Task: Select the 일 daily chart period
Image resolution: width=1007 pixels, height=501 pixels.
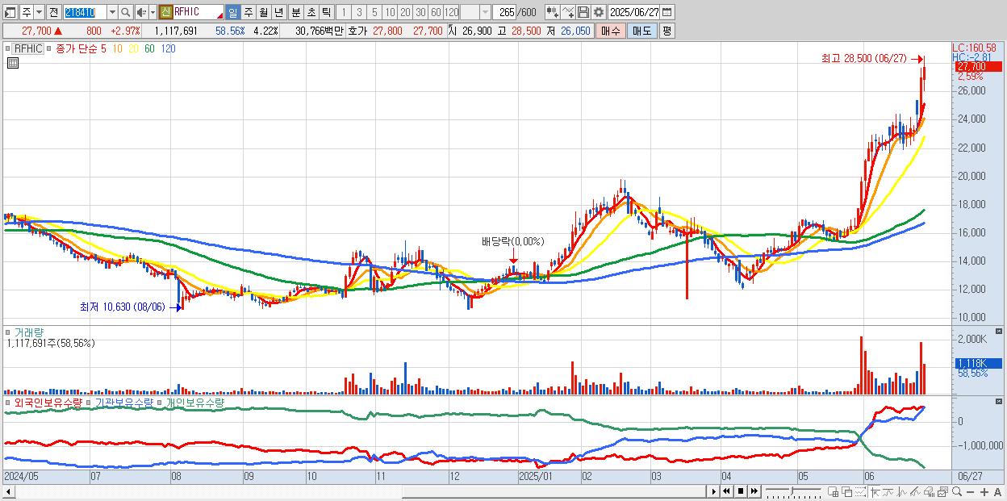Action: 232,12
